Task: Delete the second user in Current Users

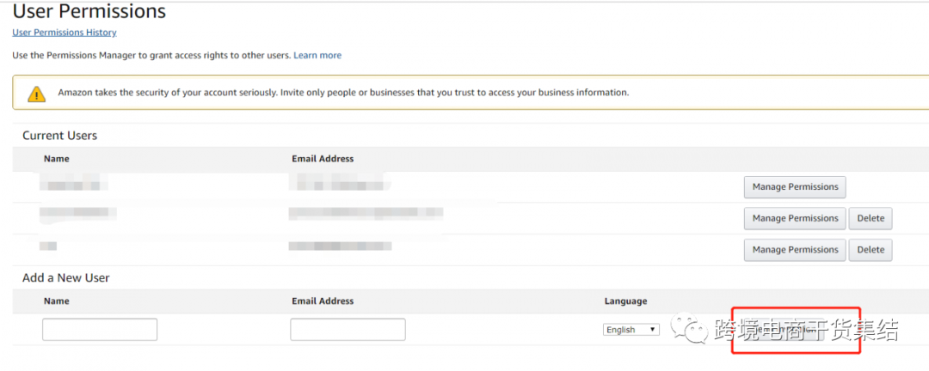Action: pyautogui.click(x=871, y=218)
